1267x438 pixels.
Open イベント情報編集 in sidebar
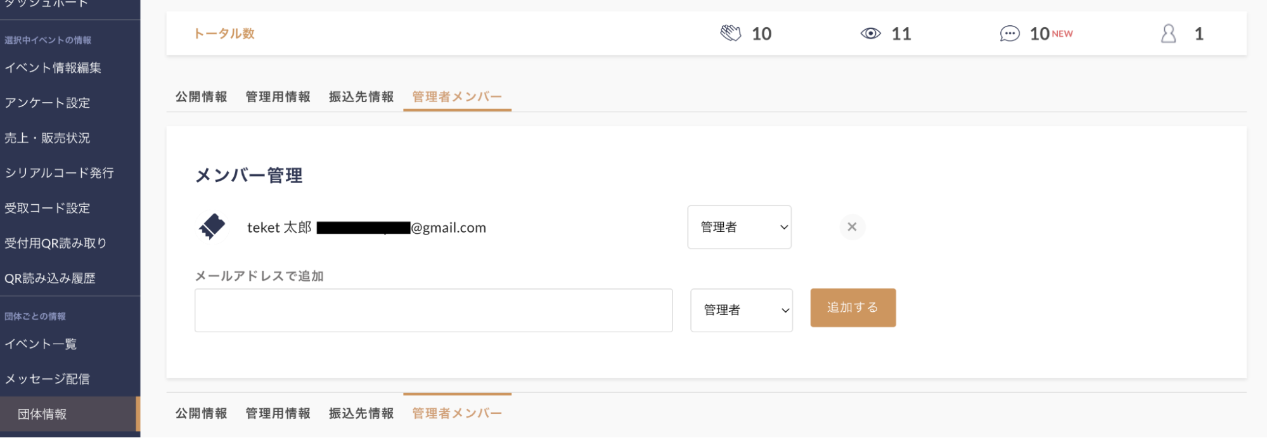[x=53, y=68]
